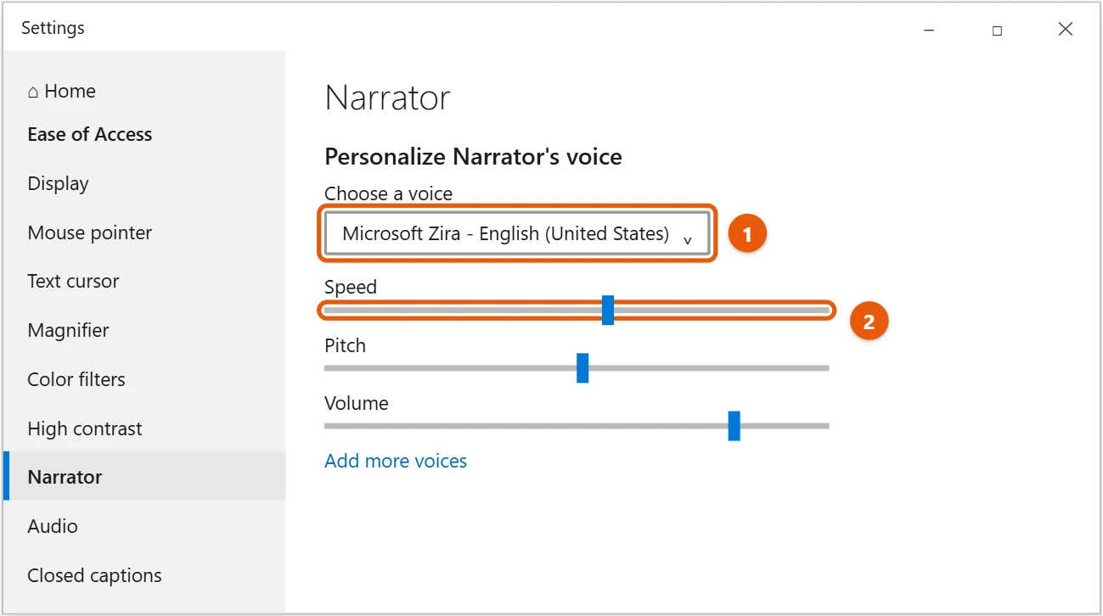Open the Choose a voice dropdown
The height and width of the screenshot is (616, 1103).
pos(518,234)
